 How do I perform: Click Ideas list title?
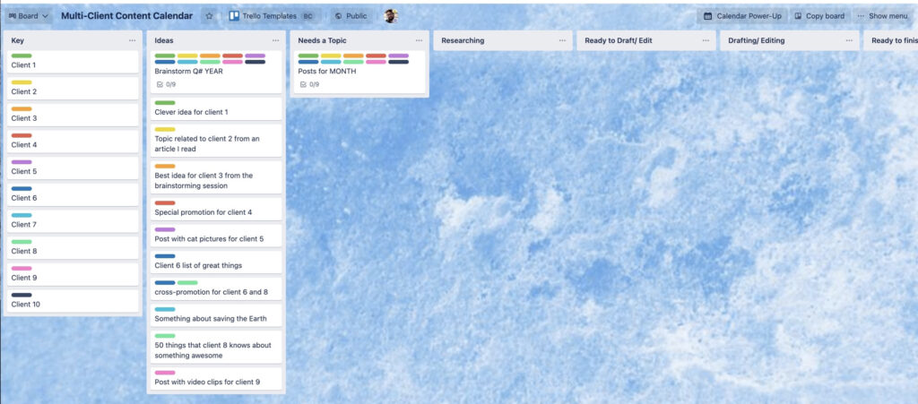pyautogui.click(x=164, y=40)
